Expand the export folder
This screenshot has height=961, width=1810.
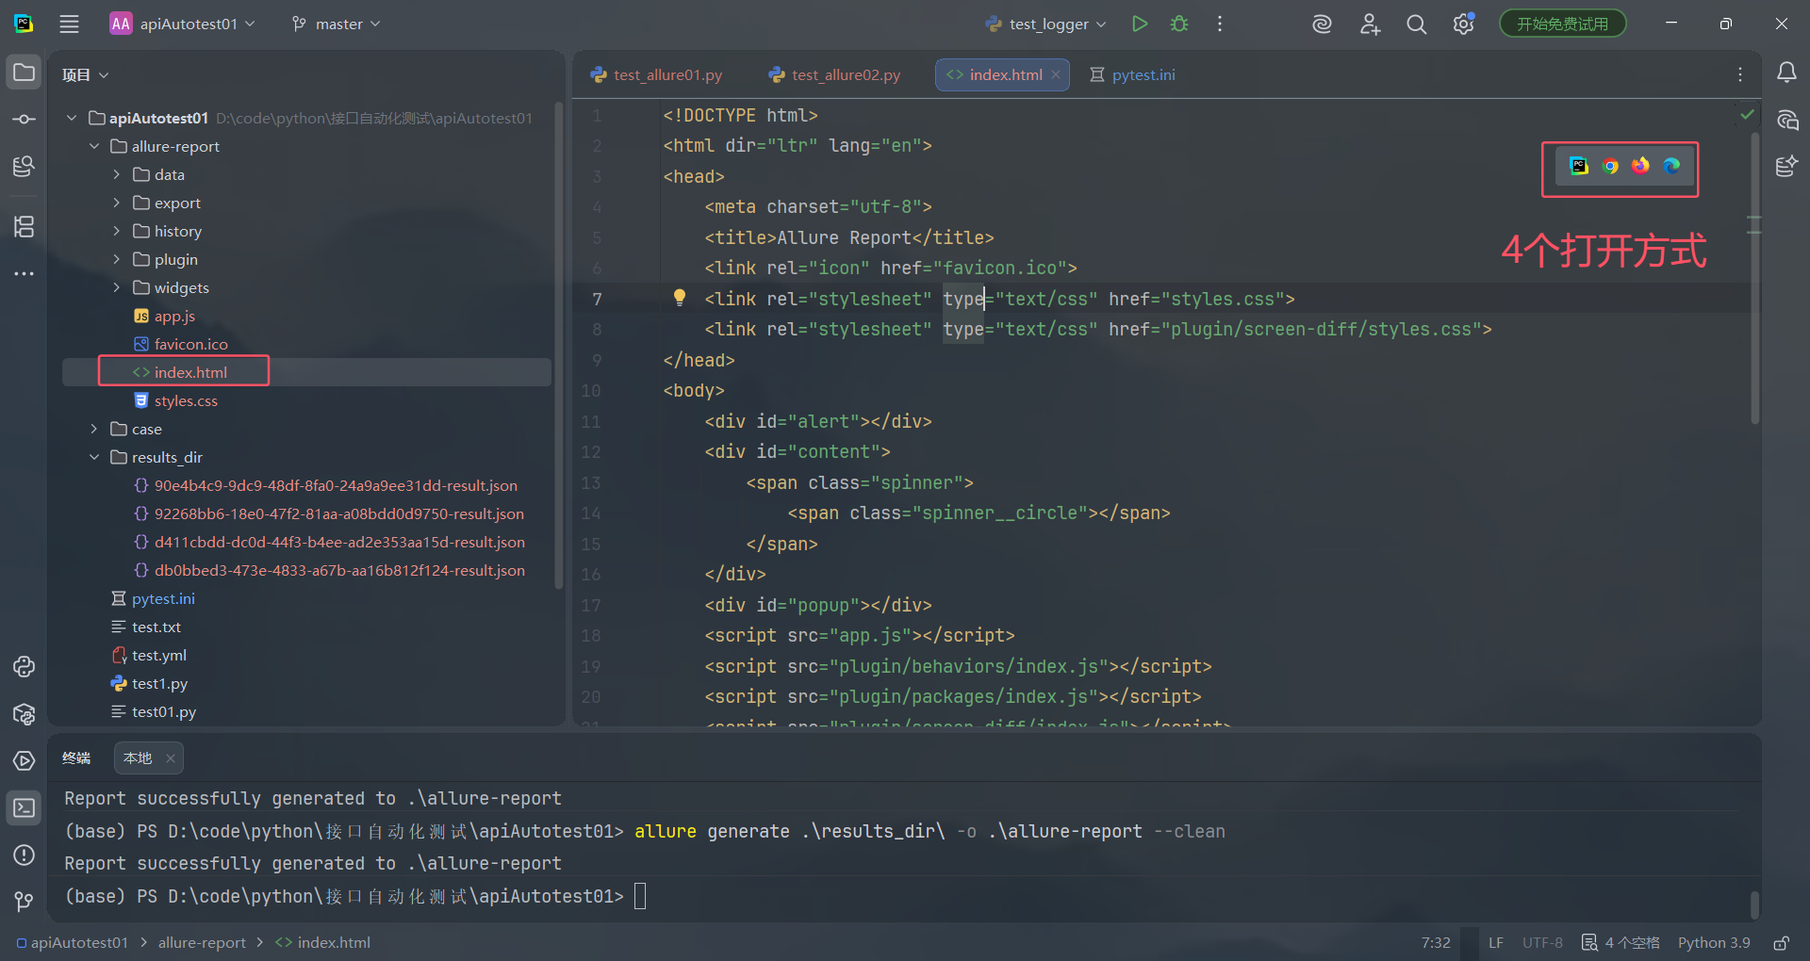[x=117, y=204]
